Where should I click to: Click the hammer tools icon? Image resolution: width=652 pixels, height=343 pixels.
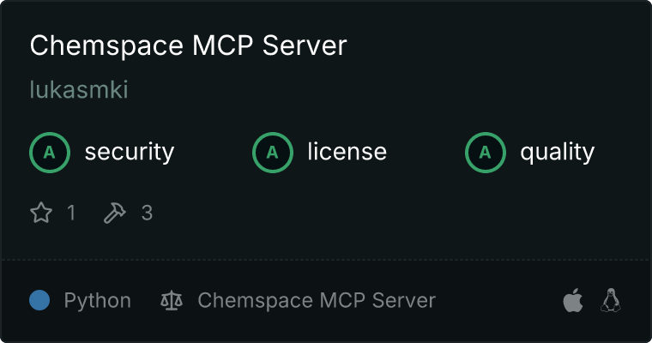coord(114,213)
